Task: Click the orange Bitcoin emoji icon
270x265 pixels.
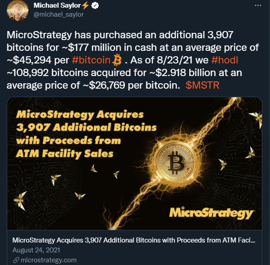Action: point(117,60)
